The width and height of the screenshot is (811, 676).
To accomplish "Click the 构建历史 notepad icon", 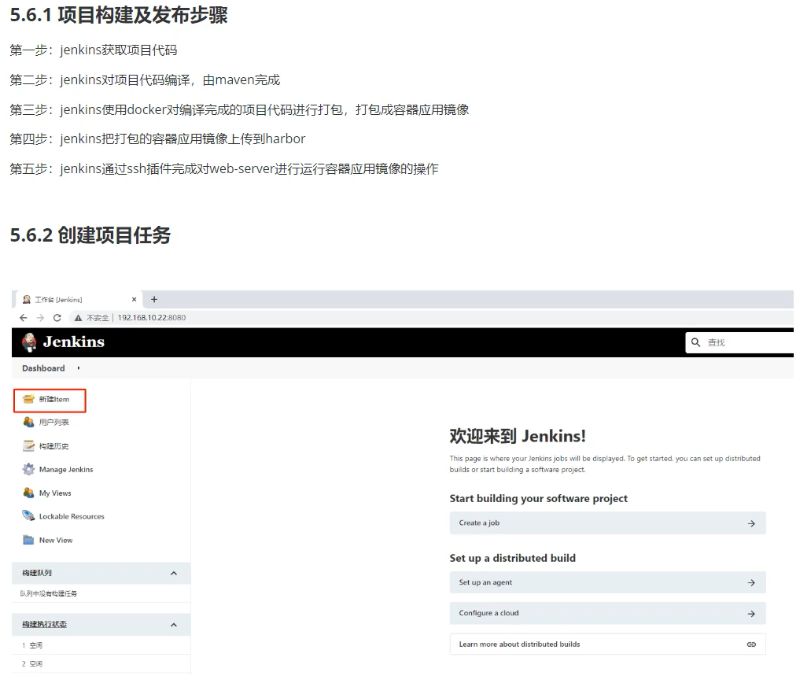I will (28, 445).
